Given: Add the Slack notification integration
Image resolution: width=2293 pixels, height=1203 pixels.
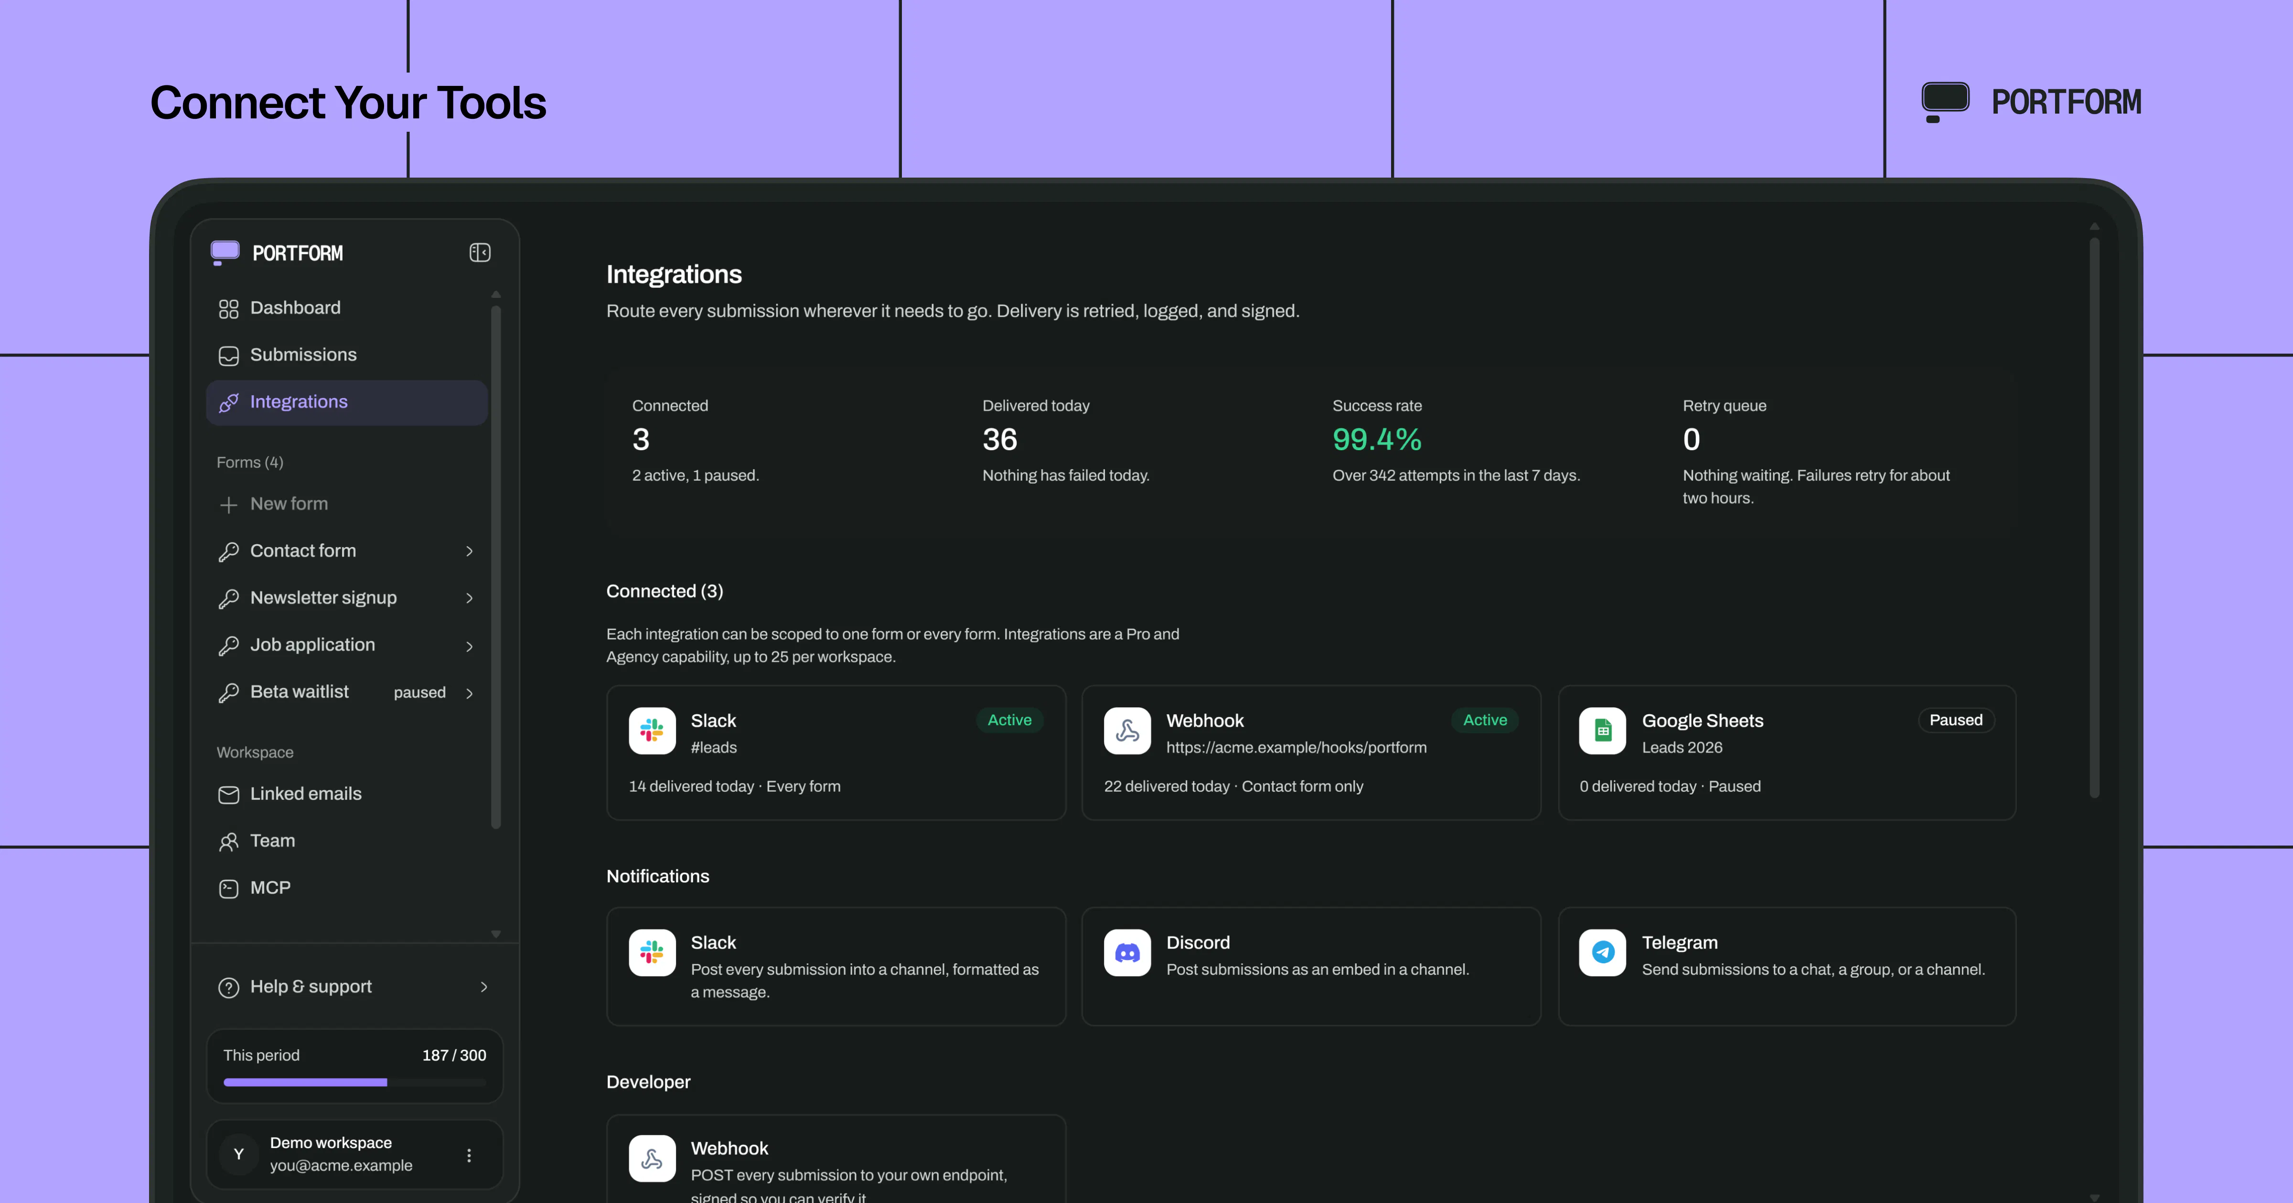Looking at the screenshot, I should click(x=836, y=966).
